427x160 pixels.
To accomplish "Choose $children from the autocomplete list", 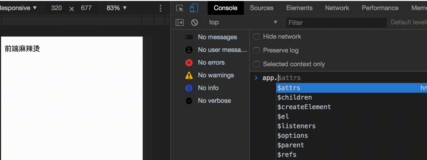I will click(294, 97).
